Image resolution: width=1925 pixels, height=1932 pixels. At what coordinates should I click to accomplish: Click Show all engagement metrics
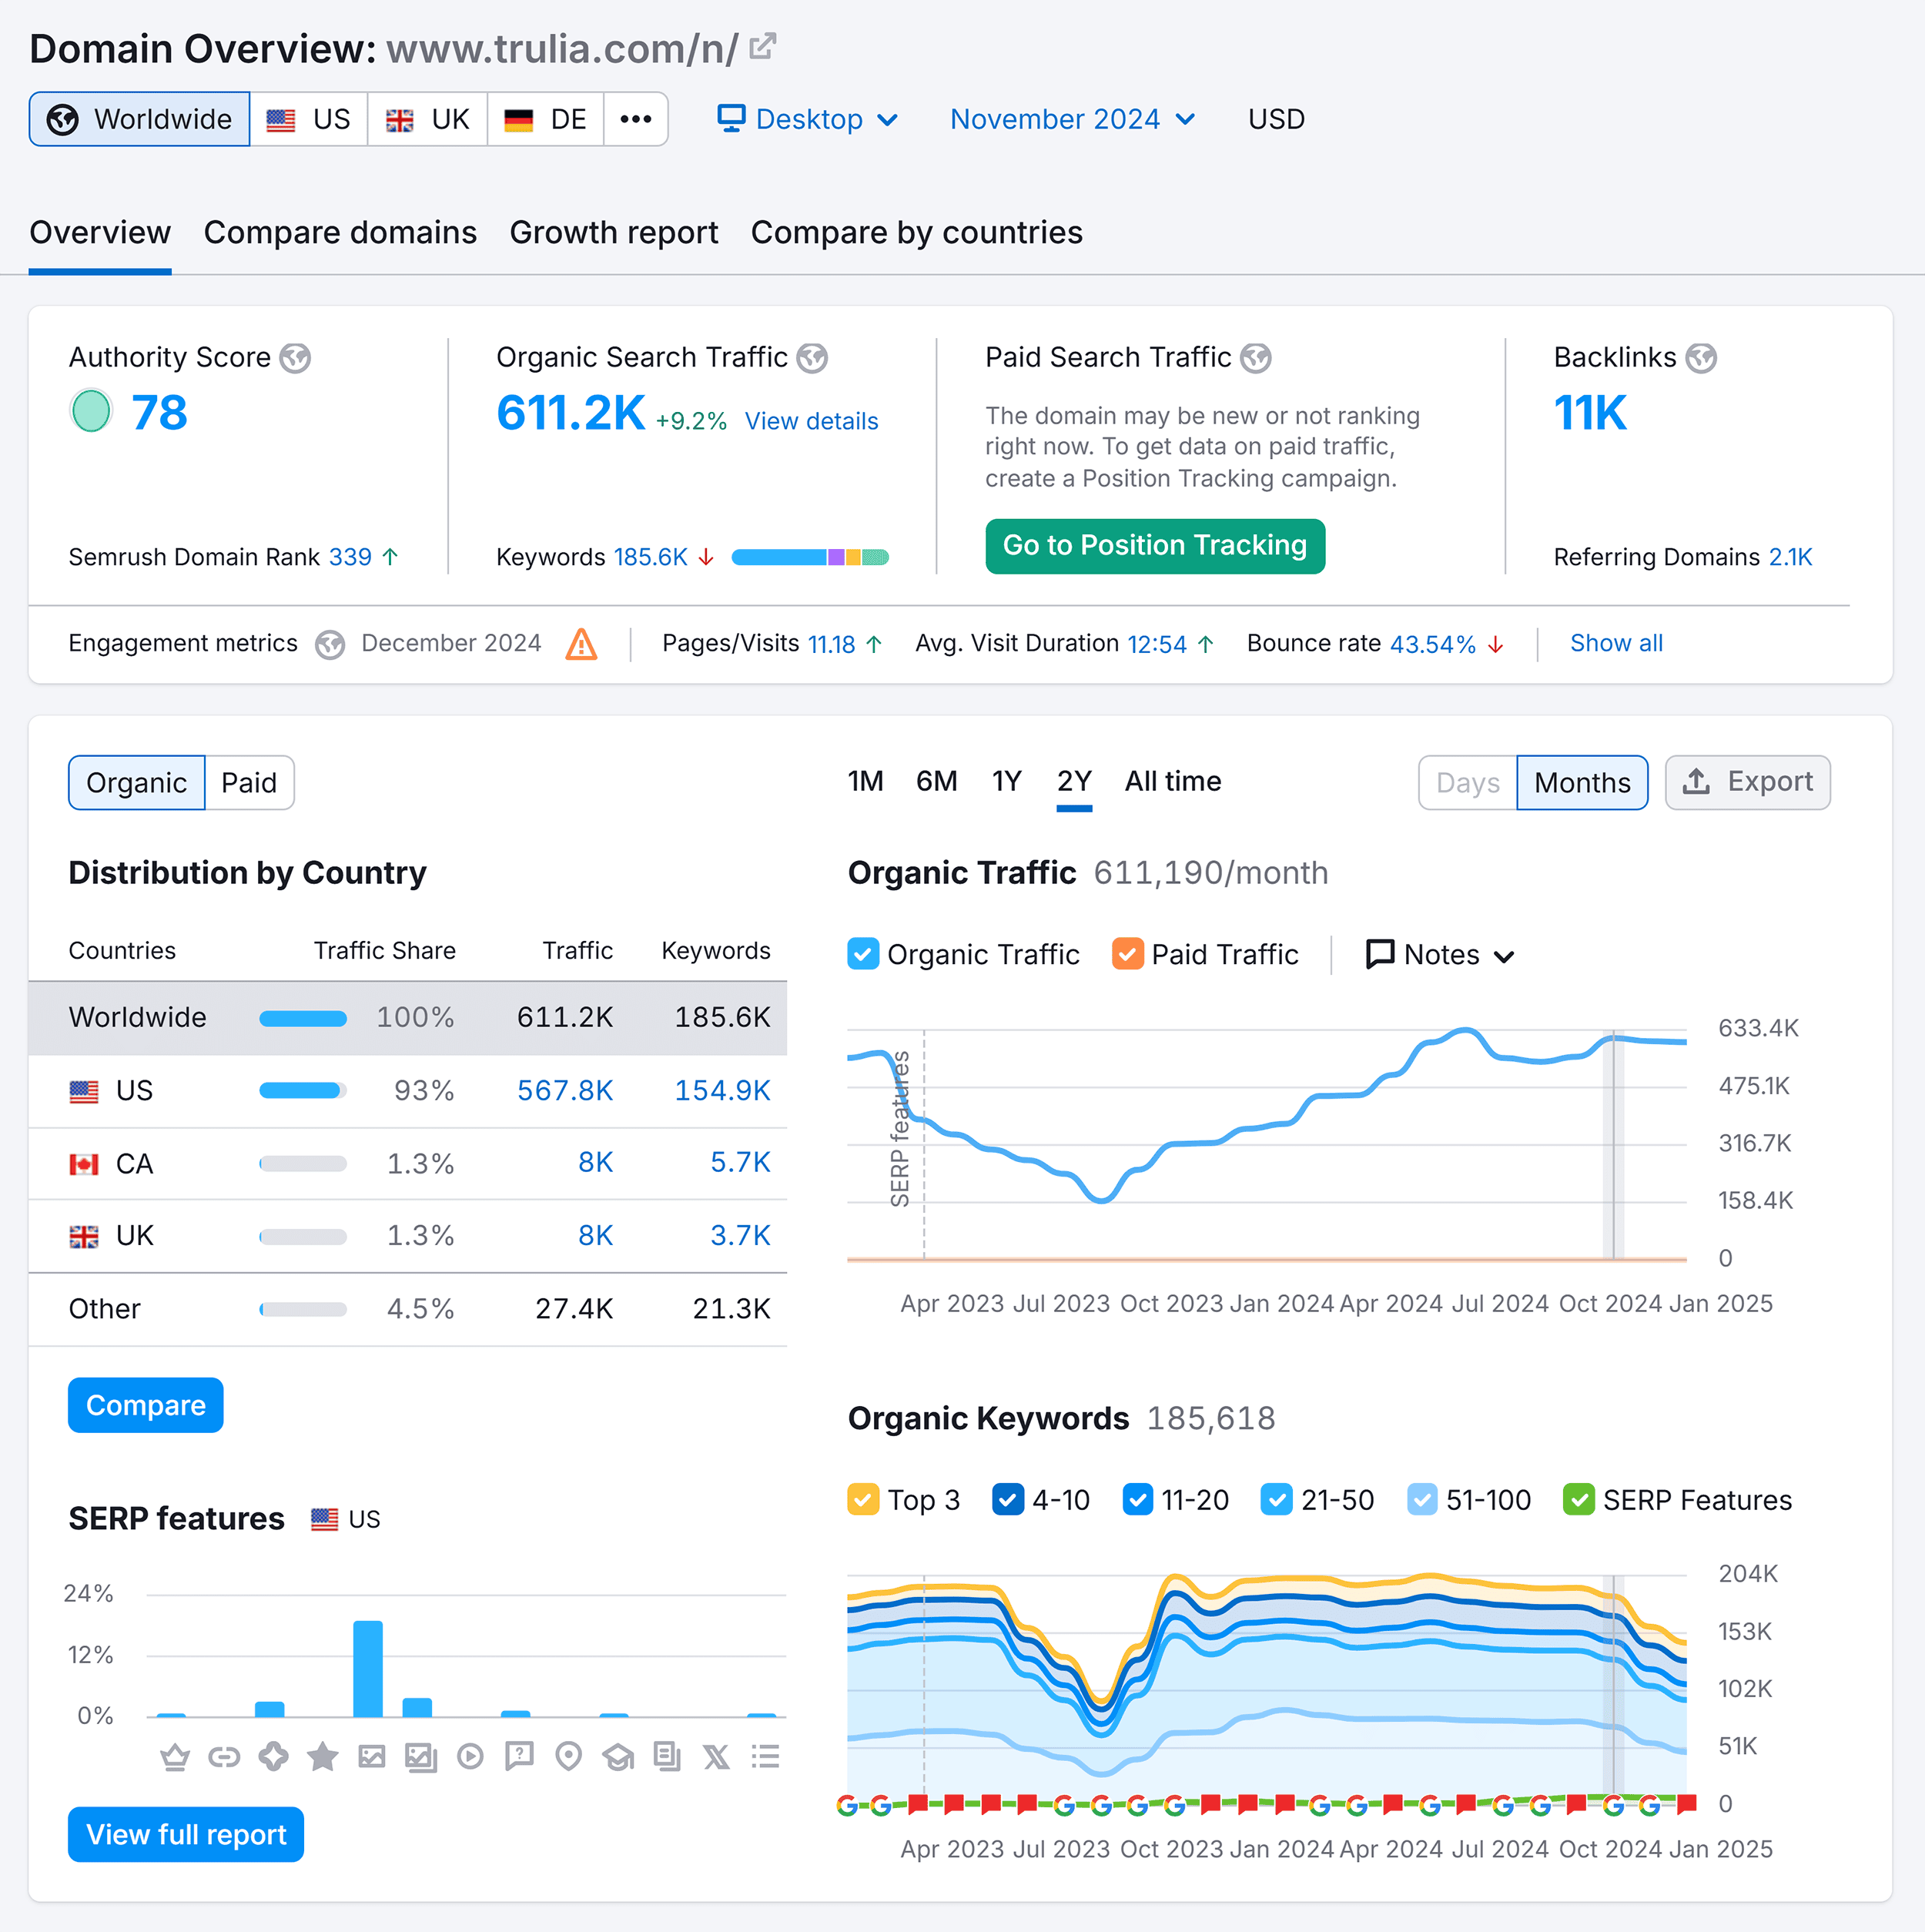pyautogui.click(x=1616, y=643)
